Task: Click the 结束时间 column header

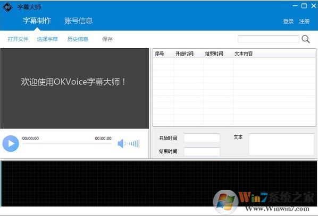Action: (219, 54)
